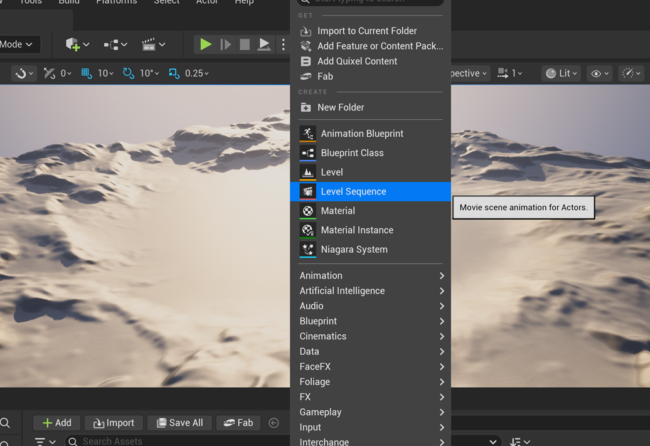
Task: Open the Add content cube dropdown
Action: [78, 45]
